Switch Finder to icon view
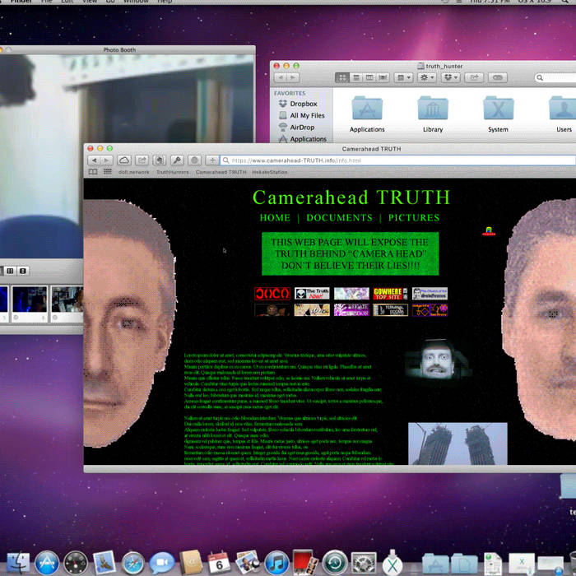Screen dimensions: 576x576 (342, 77)
